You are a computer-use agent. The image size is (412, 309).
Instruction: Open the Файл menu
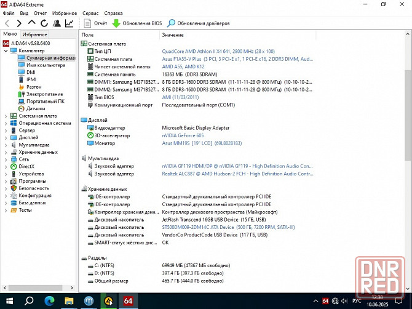coord(9,13)
